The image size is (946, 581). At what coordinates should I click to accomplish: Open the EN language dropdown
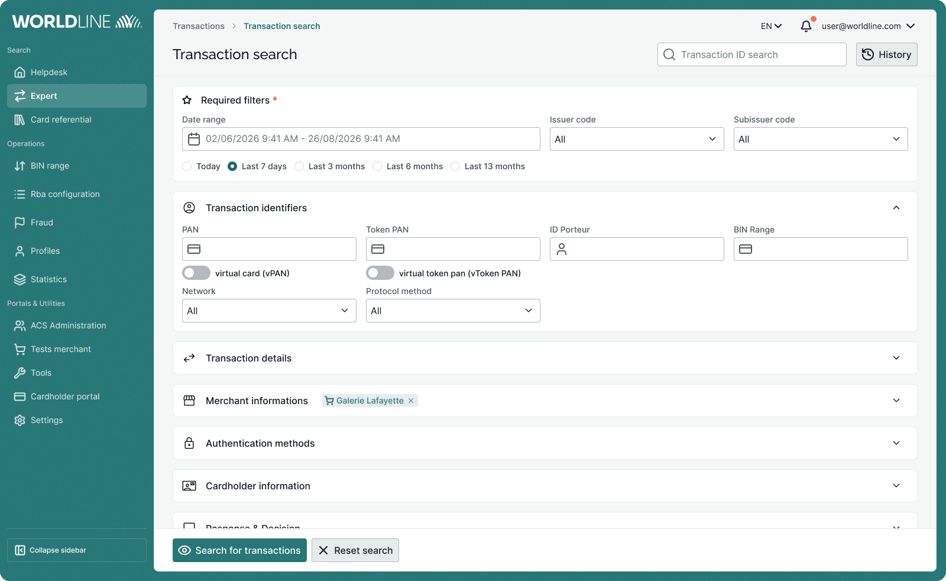click(771, 26)
